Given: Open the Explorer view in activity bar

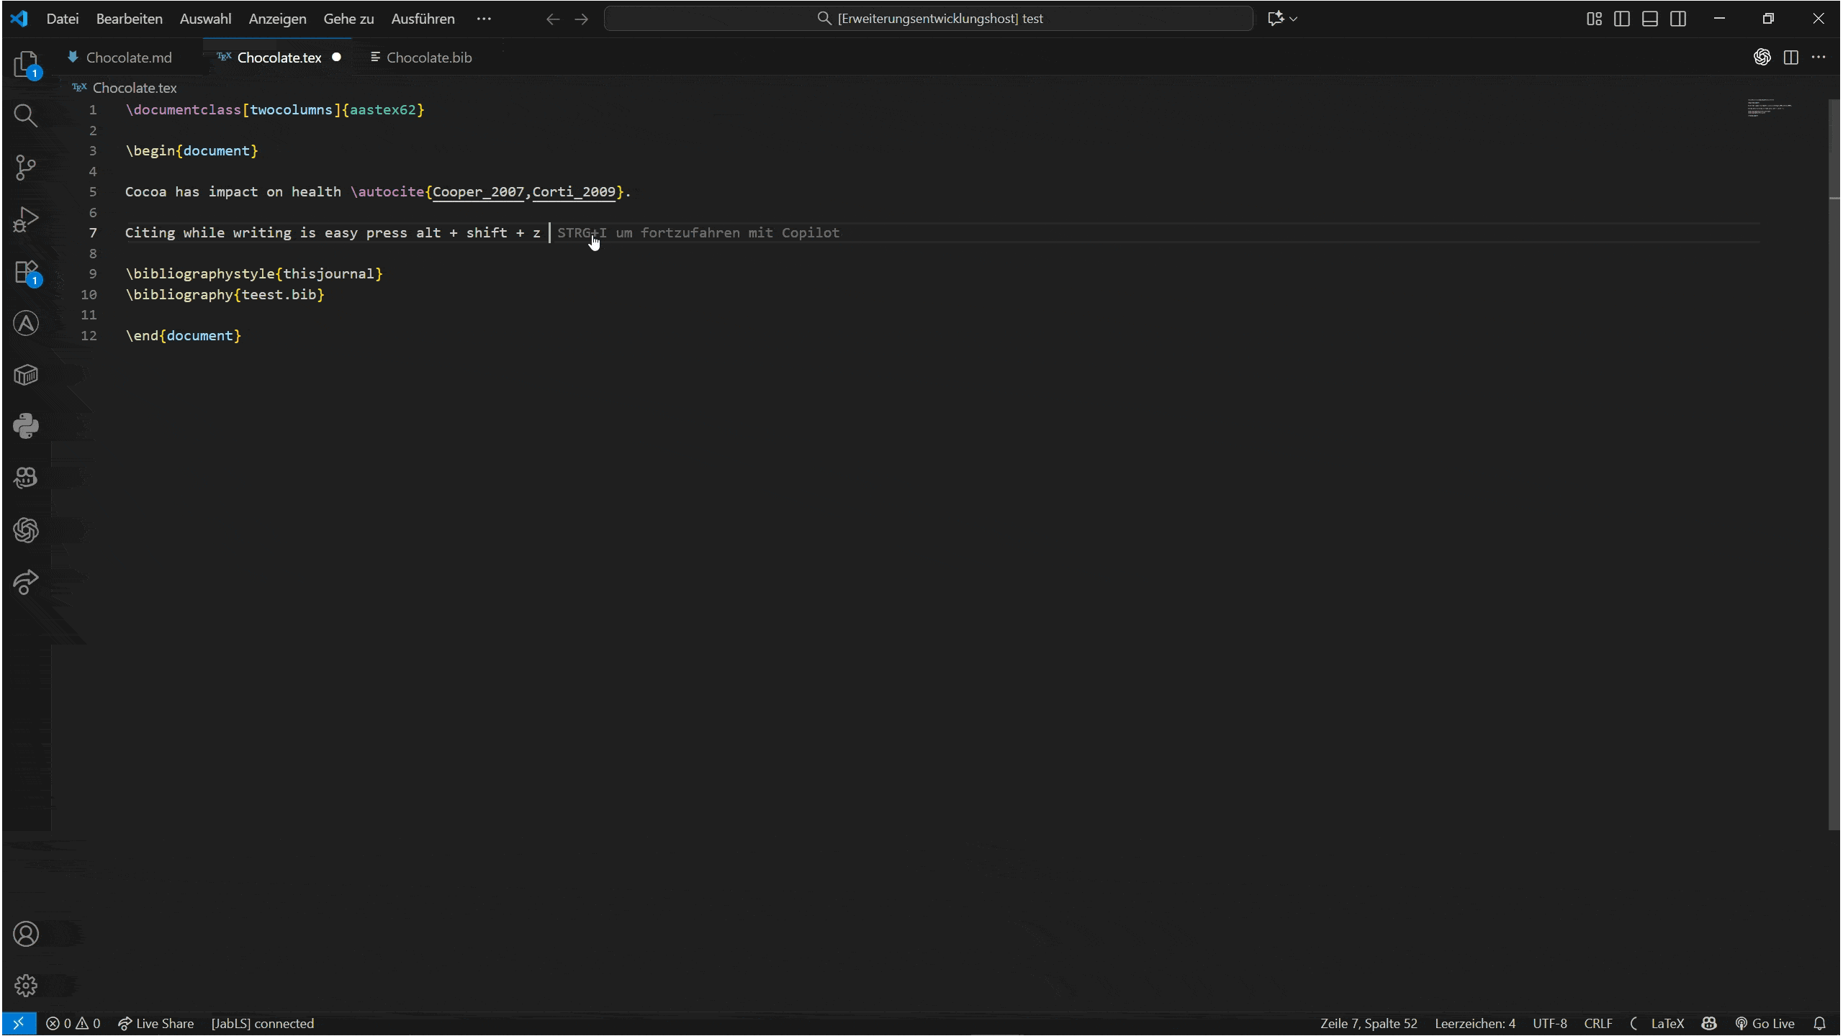Looking at the screenshot, I should pos(26,65).
